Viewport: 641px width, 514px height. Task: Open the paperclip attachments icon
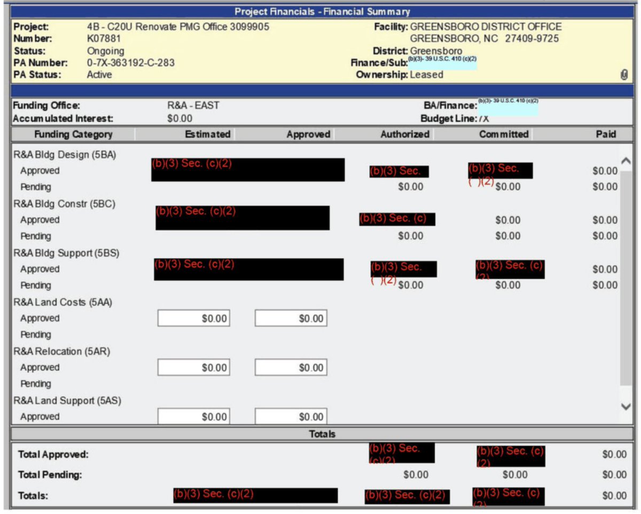click(x=624, y=76)
